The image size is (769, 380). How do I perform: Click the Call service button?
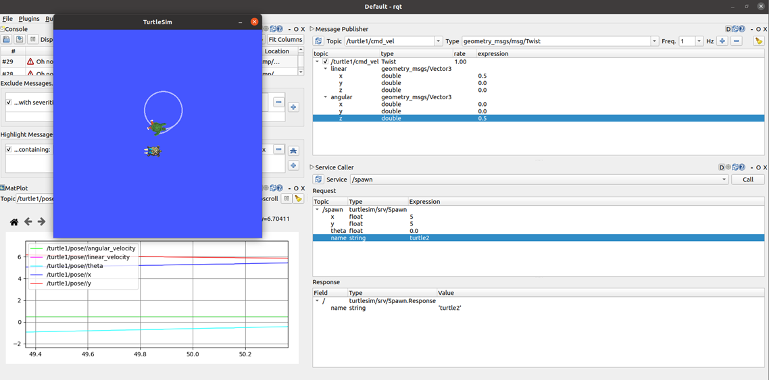(747, 180)
